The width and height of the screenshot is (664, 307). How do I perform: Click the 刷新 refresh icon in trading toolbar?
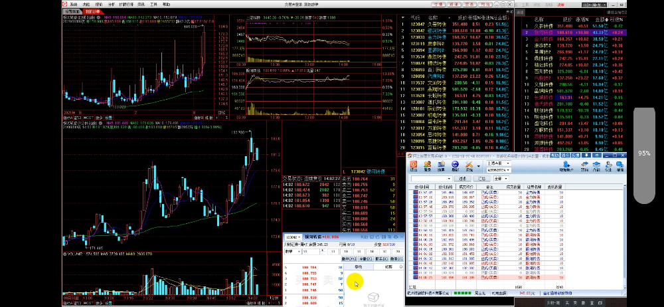click(x=456, y=167)
